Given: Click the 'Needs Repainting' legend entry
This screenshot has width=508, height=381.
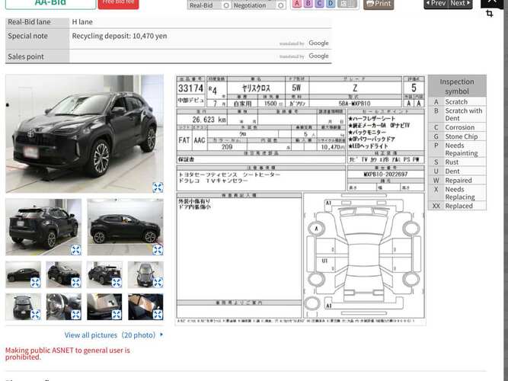Looking at the screenshot, I should coord(462,149).
